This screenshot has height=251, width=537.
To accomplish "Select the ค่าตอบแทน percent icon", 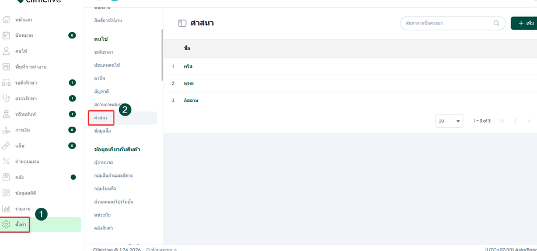I will pos(6,161).
